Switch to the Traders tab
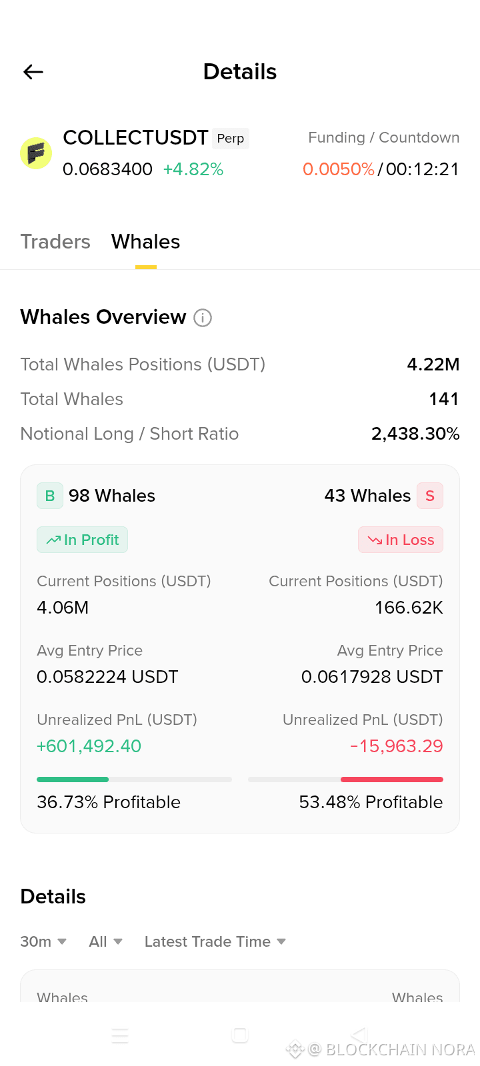 (x=55, y=241)
